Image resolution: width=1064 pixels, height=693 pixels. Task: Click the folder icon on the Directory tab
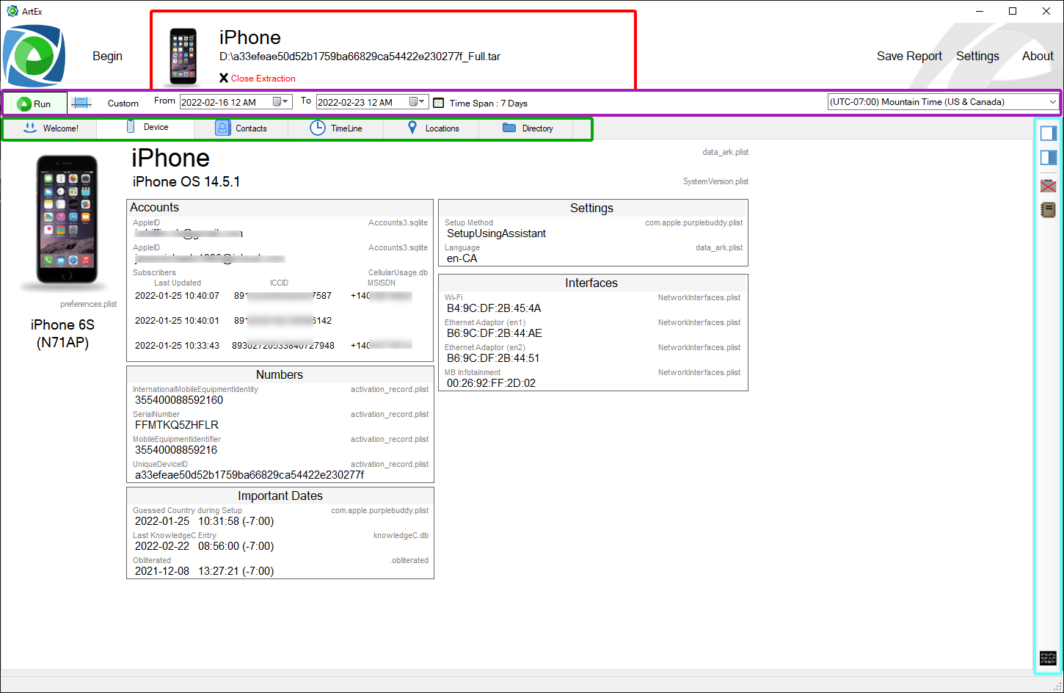click(509, 128)
